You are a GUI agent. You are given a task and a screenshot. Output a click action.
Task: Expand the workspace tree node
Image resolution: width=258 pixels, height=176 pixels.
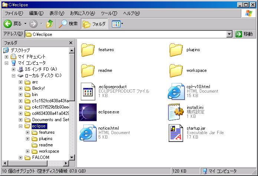(x=27, y=151)
